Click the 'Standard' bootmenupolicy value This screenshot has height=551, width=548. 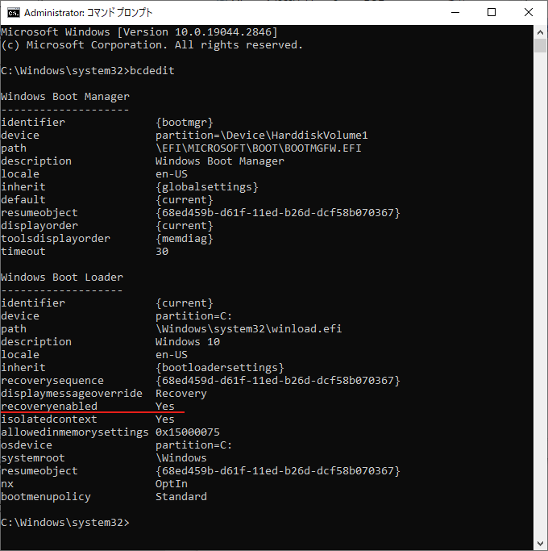click(x=181, y=496)
